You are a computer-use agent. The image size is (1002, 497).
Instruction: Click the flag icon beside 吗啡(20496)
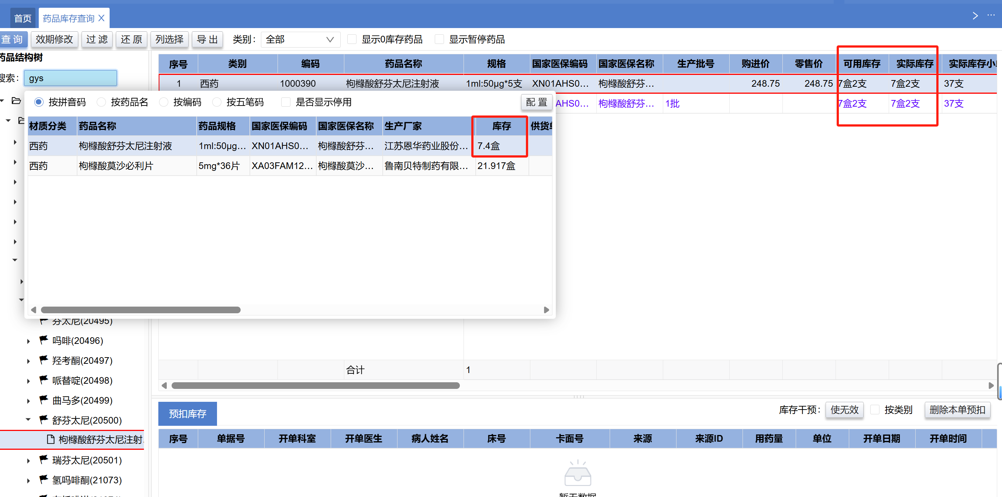[44, 340]
